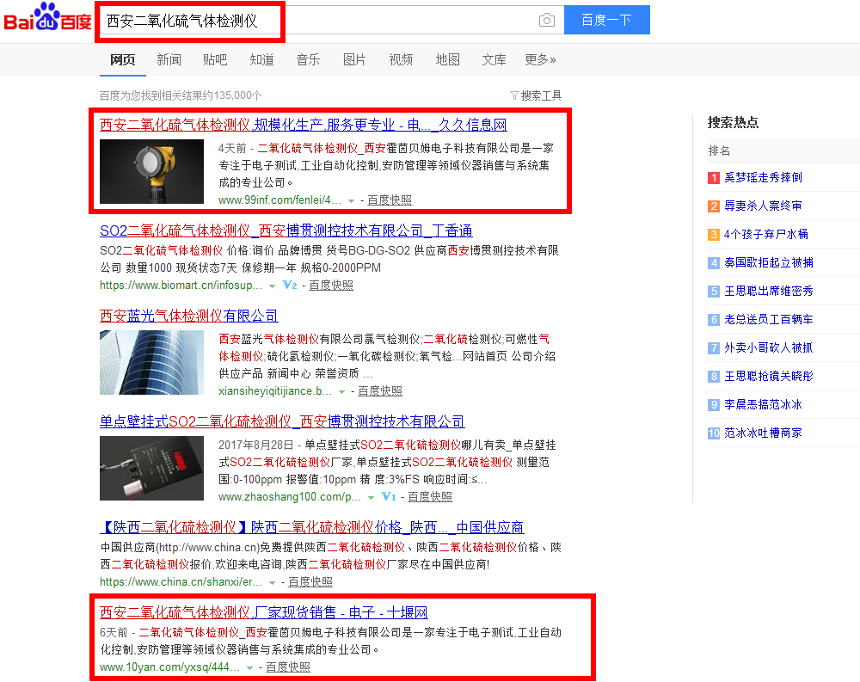Click yellow gas detector thumbnail
The width and height of the screenshot is (860, 682).
point(151,172)
